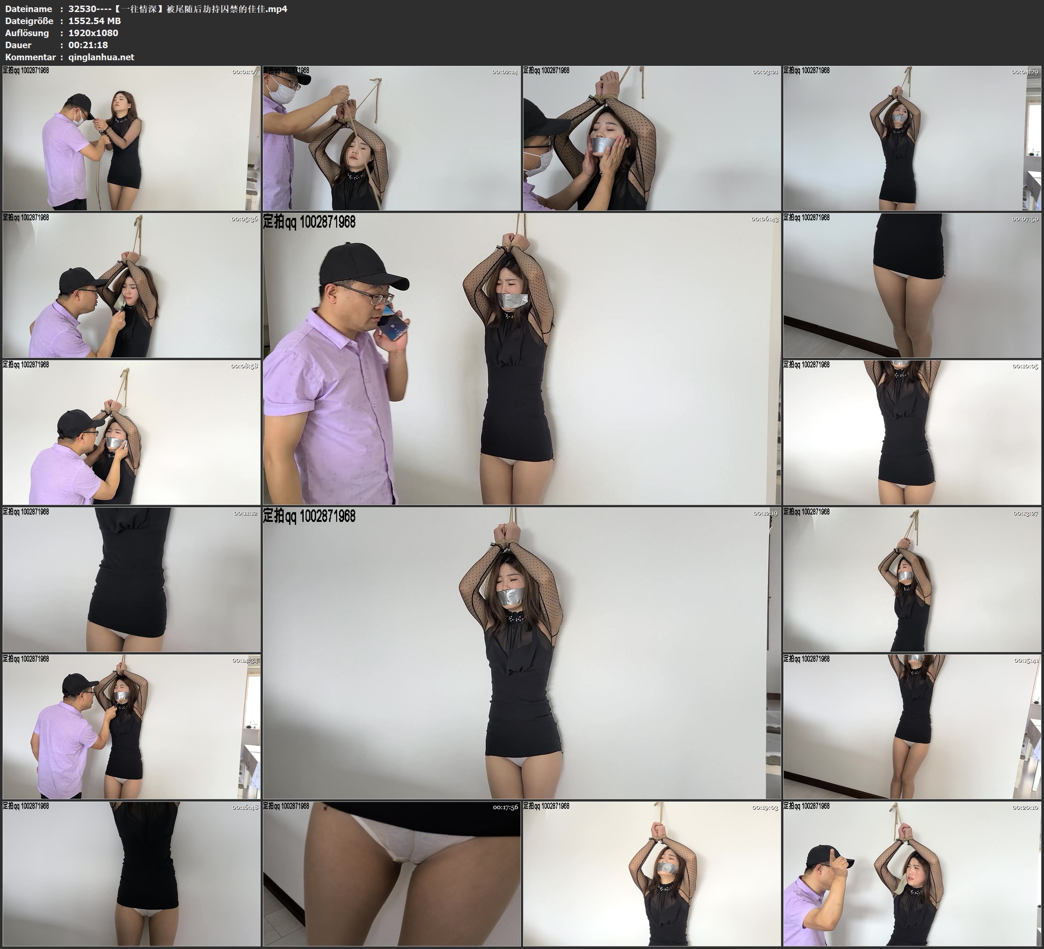Viewport: 1044px width, 949px height.
Task: Open the frame timestamped 00:14:34
Action: coord(132,726)
